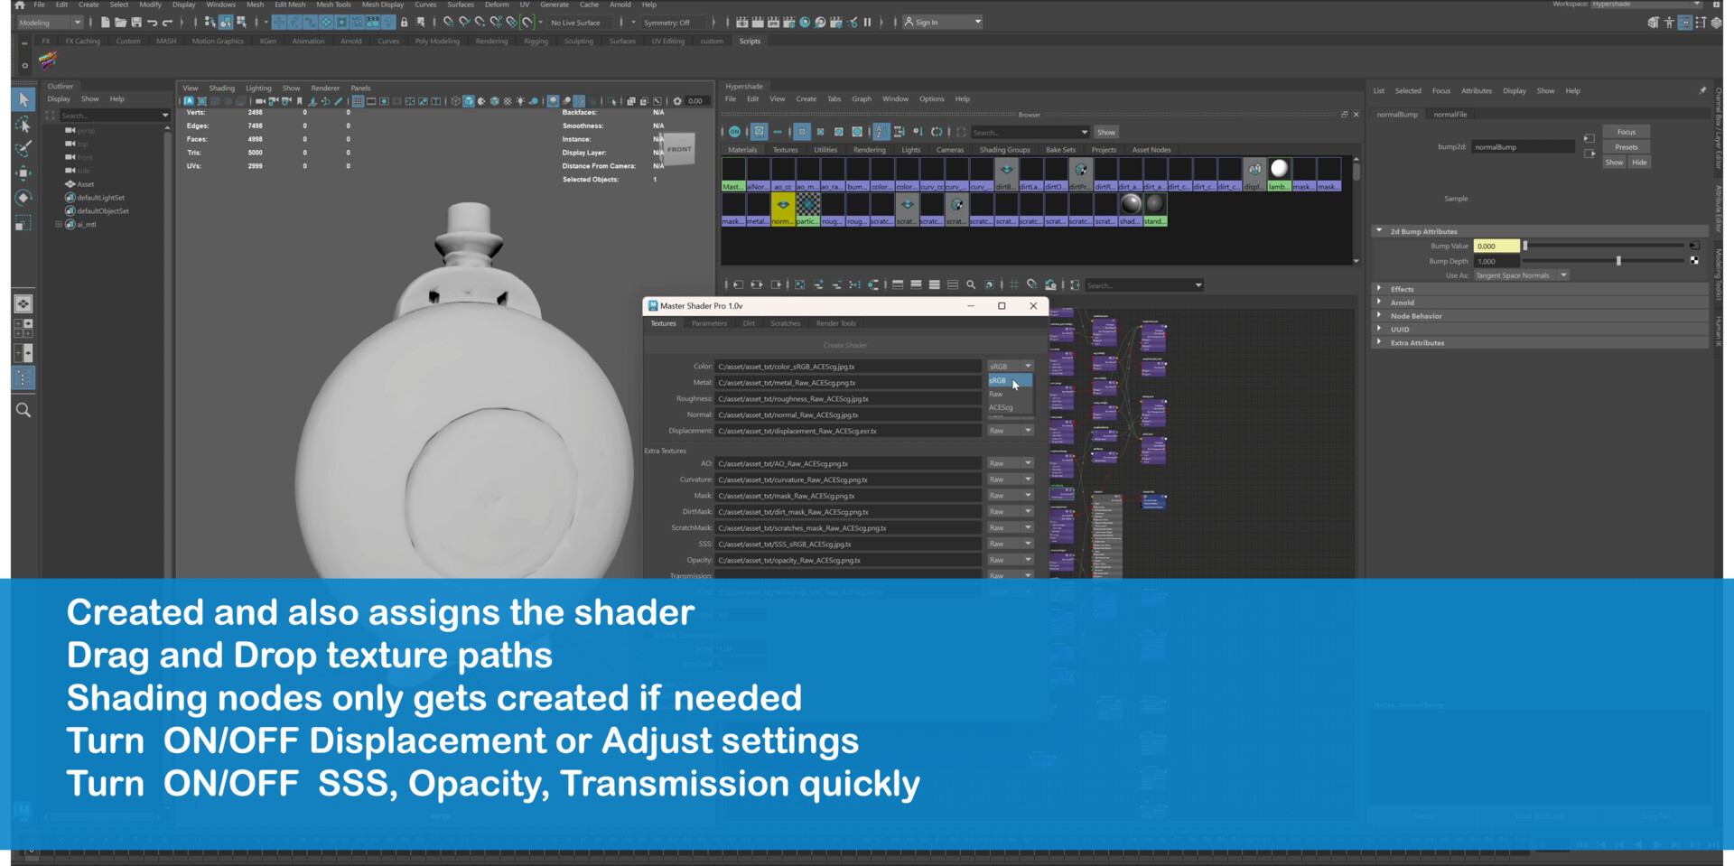
Task: Click the Show button in the Hypershade browser
Action: 1105,132
